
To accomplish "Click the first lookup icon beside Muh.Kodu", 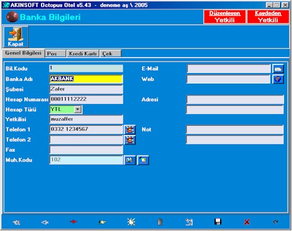I will [x=130, y=160].
